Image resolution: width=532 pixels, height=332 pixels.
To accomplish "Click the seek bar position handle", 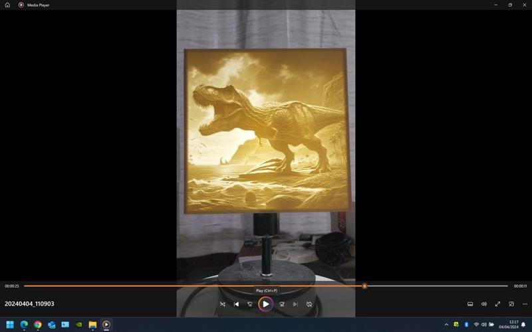I will (x=364, y=286).
